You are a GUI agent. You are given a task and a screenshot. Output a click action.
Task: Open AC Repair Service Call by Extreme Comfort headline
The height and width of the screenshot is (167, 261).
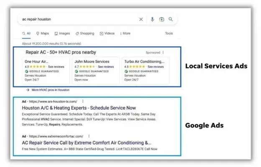87,143
